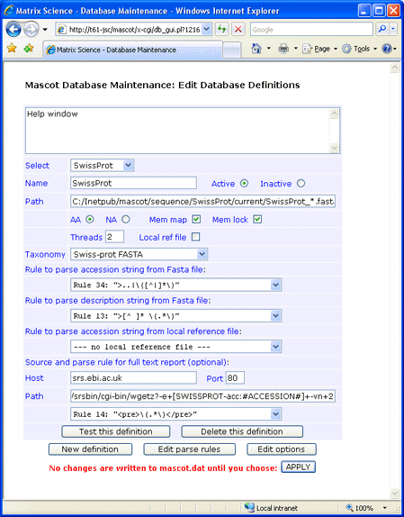Expand the address bar history dropdown

coord(206,30)
